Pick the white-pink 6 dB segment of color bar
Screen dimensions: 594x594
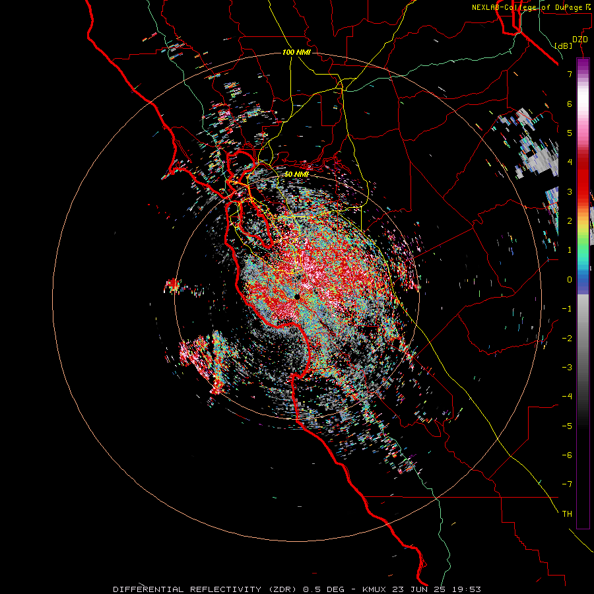point(583,104)
